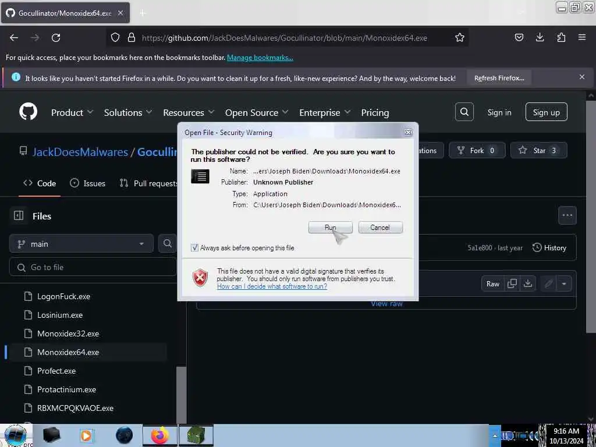
Task: Click the Go to file field
Action: pos(93,267)
